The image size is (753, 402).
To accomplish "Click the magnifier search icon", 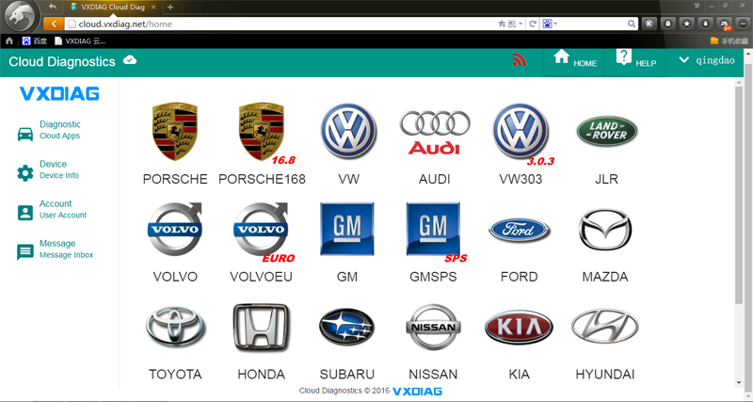I will (x=632, y=24).
